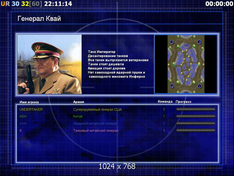The width and height of the screenshot is (234, 176).
Task: Click start position marker 1 on minimap
Action: pyautogui.click(x=199, y=86)
